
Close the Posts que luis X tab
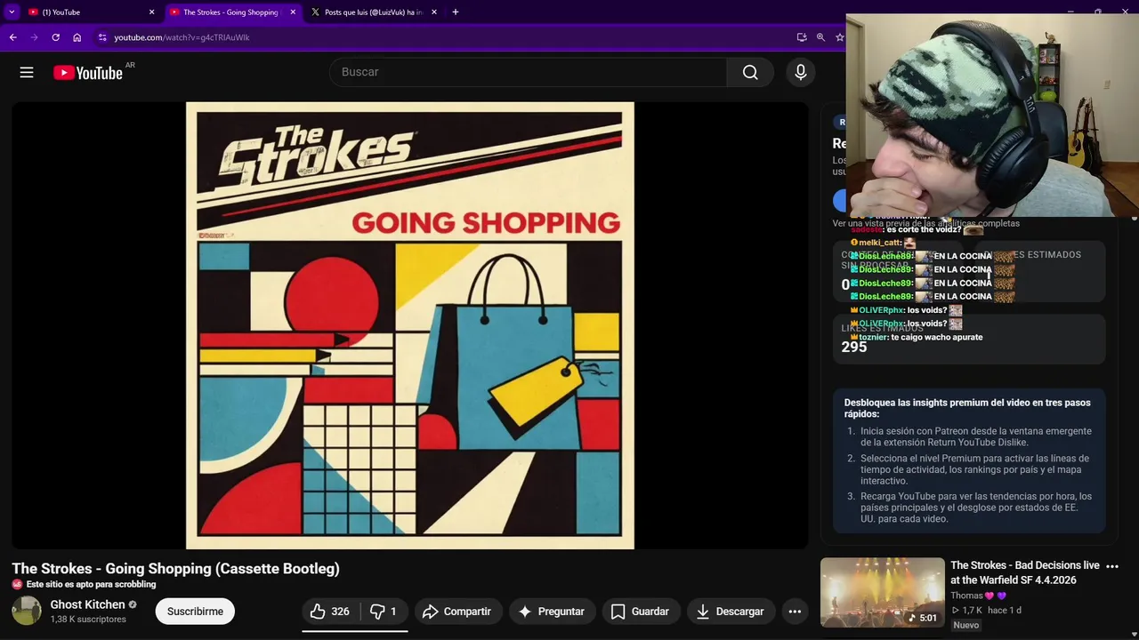point(434,12)
